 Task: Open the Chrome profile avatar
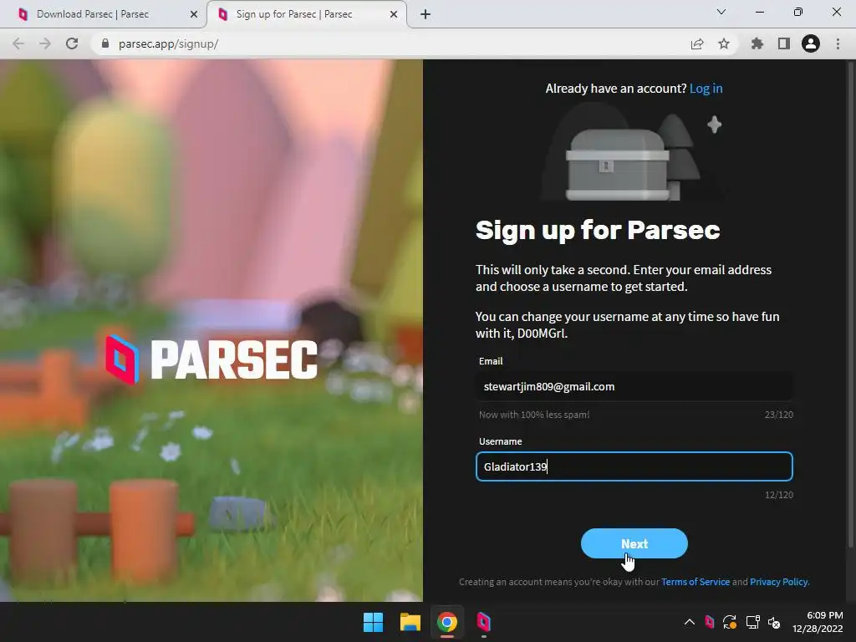click(811, 43)
